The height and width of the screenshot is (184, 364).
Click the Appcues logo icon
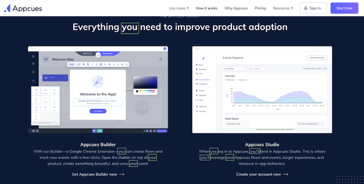click(7, 8)
